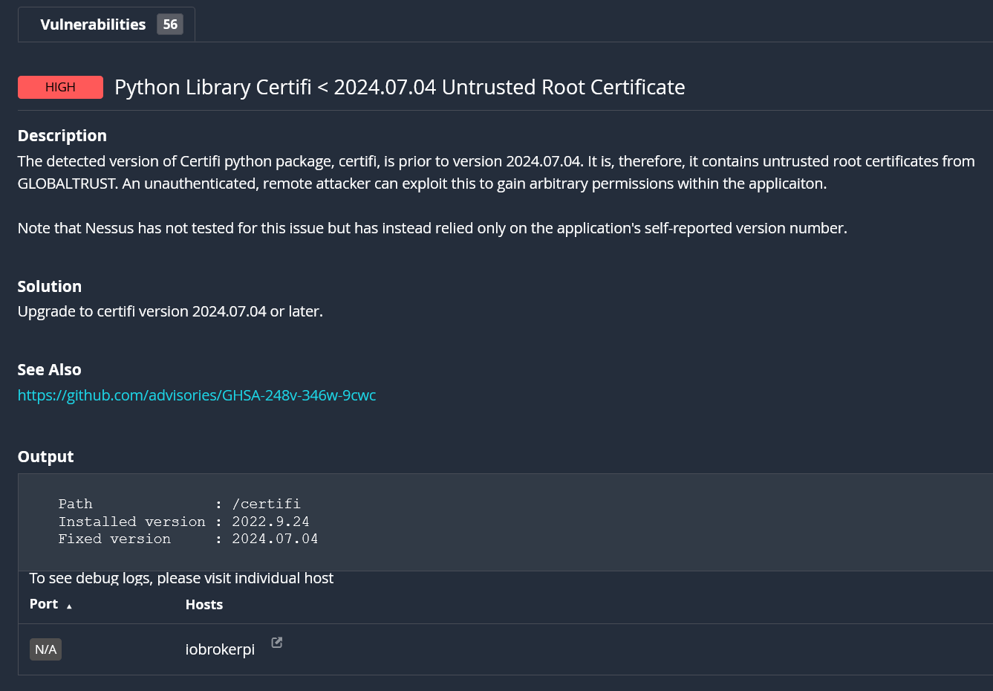
Task: Open the Vulnerabilities tab
Action: pos(106,25)
